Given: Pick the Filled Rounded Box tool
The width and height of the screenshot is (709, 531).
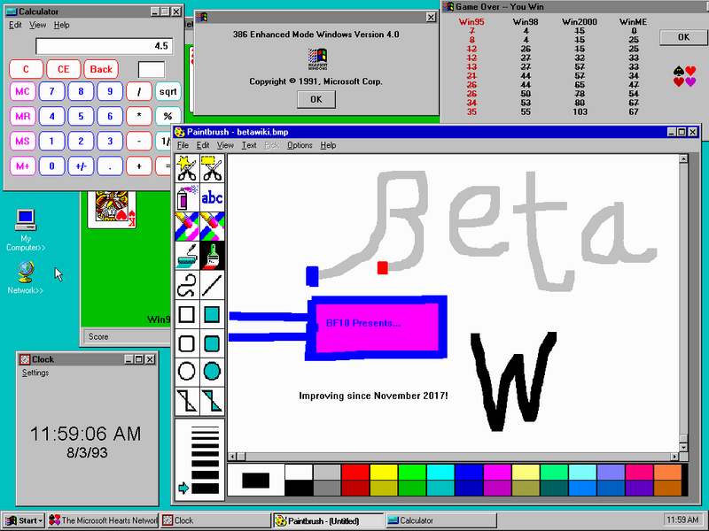Looking at the screenshot, I should (212, 343).
